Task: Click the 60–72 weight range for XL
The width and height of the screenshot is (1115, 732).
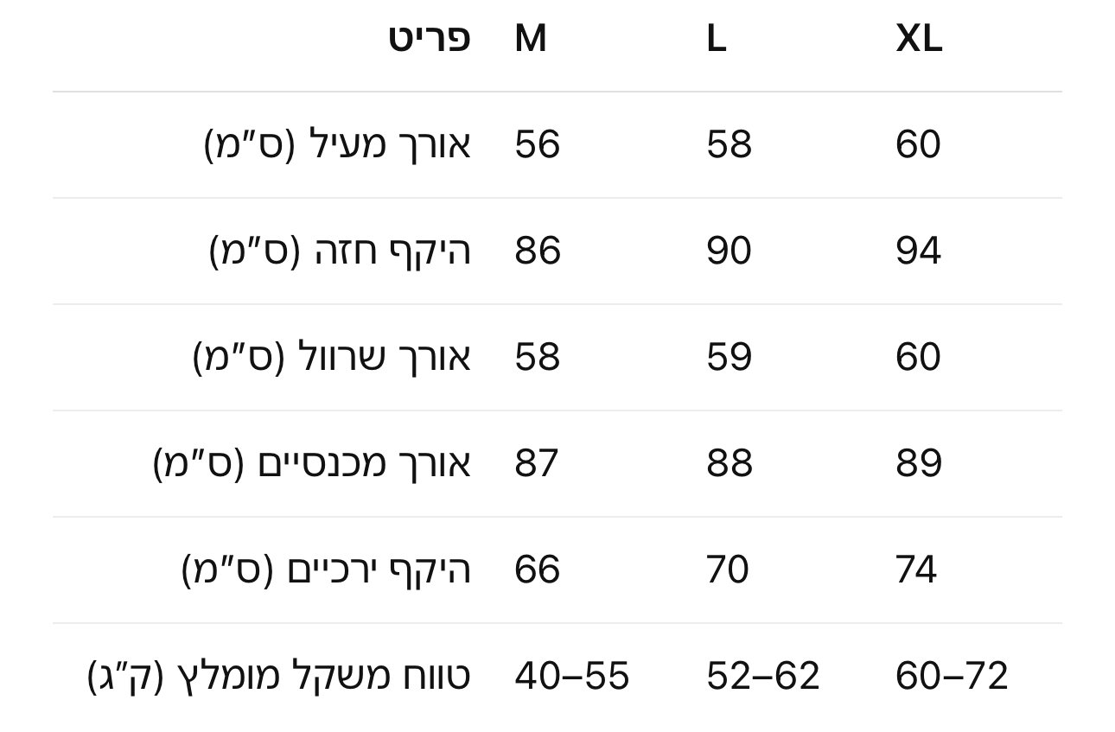Action: click(952, 676)
